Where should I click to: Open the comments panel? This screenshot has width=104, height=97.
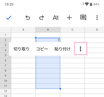(x=83, y=18)
